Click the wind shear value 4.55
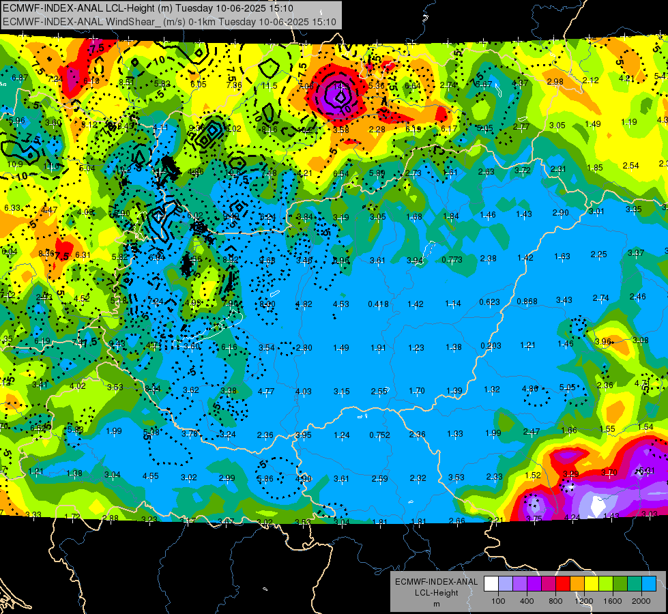This screenshot has width=668, height=614. point(150,476)
